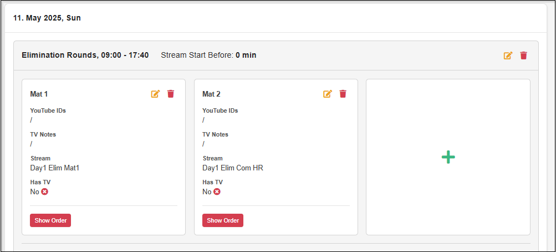Click the Mat 1 edit pencil icon
556x252 pixels.
[155, 94]
